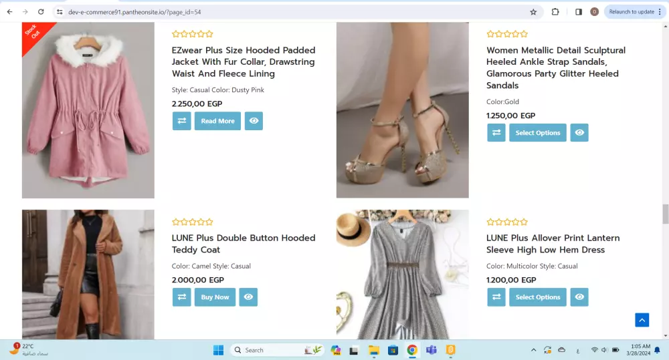
Task: Open the yellow app icon on taskbar
Action: (450, 350)
